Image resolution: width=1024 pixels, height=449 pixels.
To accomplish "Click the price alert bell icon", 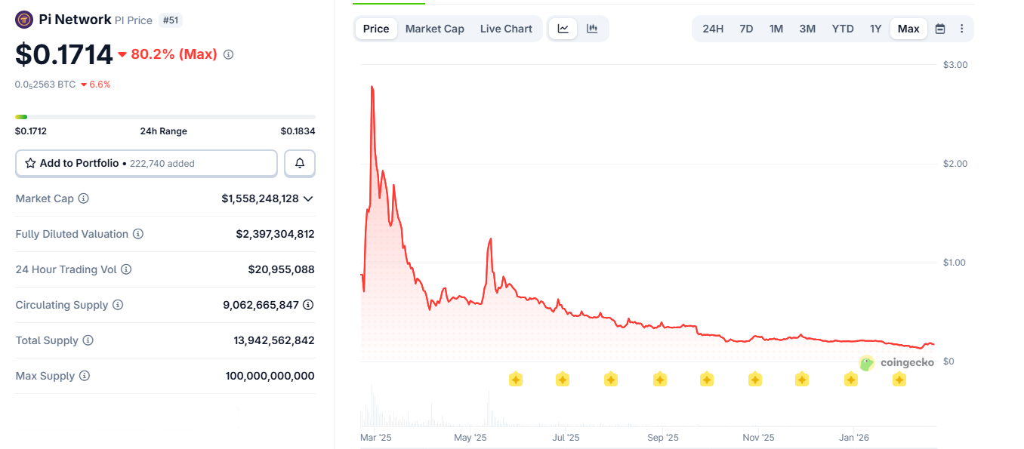I will [300, 163].
